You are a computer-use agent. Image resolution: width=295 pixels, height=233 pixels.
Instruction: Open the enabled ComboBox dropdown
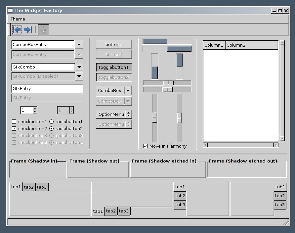114,91
